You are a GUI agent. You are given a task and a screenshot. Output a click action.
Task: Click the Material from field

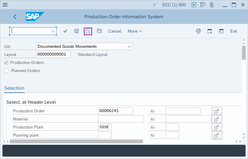pyautogui.click(x=121, y=119)
